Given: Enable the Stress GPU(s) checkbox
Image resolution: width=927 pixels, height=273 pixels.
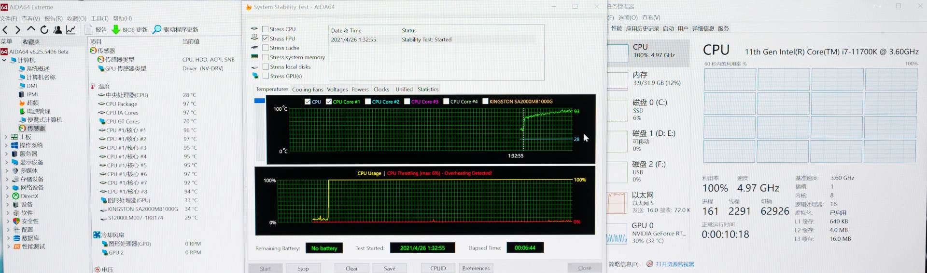Looking at the screenshot, I should (266, 76).
